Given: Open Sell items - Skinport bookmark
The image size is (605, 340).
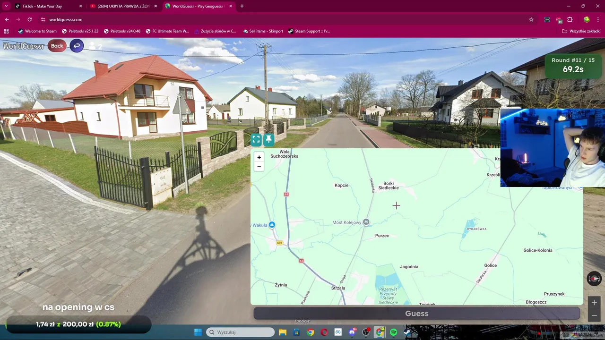Looking at the screenshot, I should 263,31.
